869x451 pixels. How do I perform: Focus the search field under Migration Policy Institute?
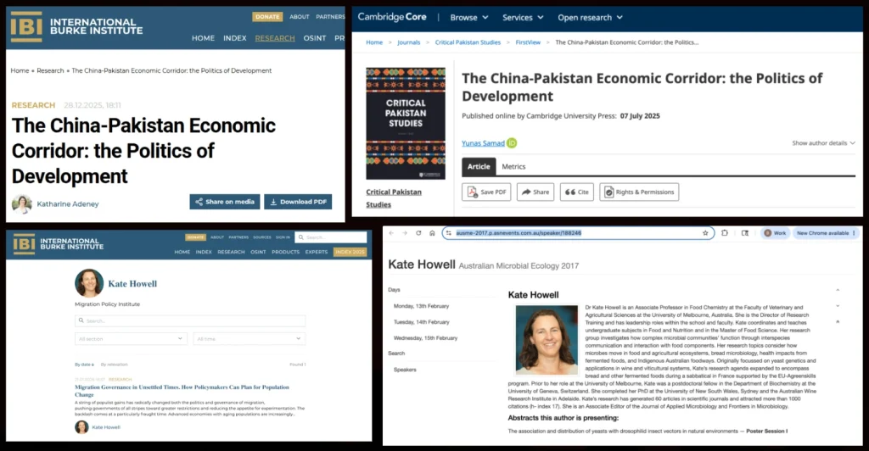pyautogui.click(x=190, y=320)
